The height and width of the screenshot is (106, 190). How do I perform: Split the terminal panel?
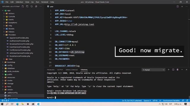click(173, 69)
